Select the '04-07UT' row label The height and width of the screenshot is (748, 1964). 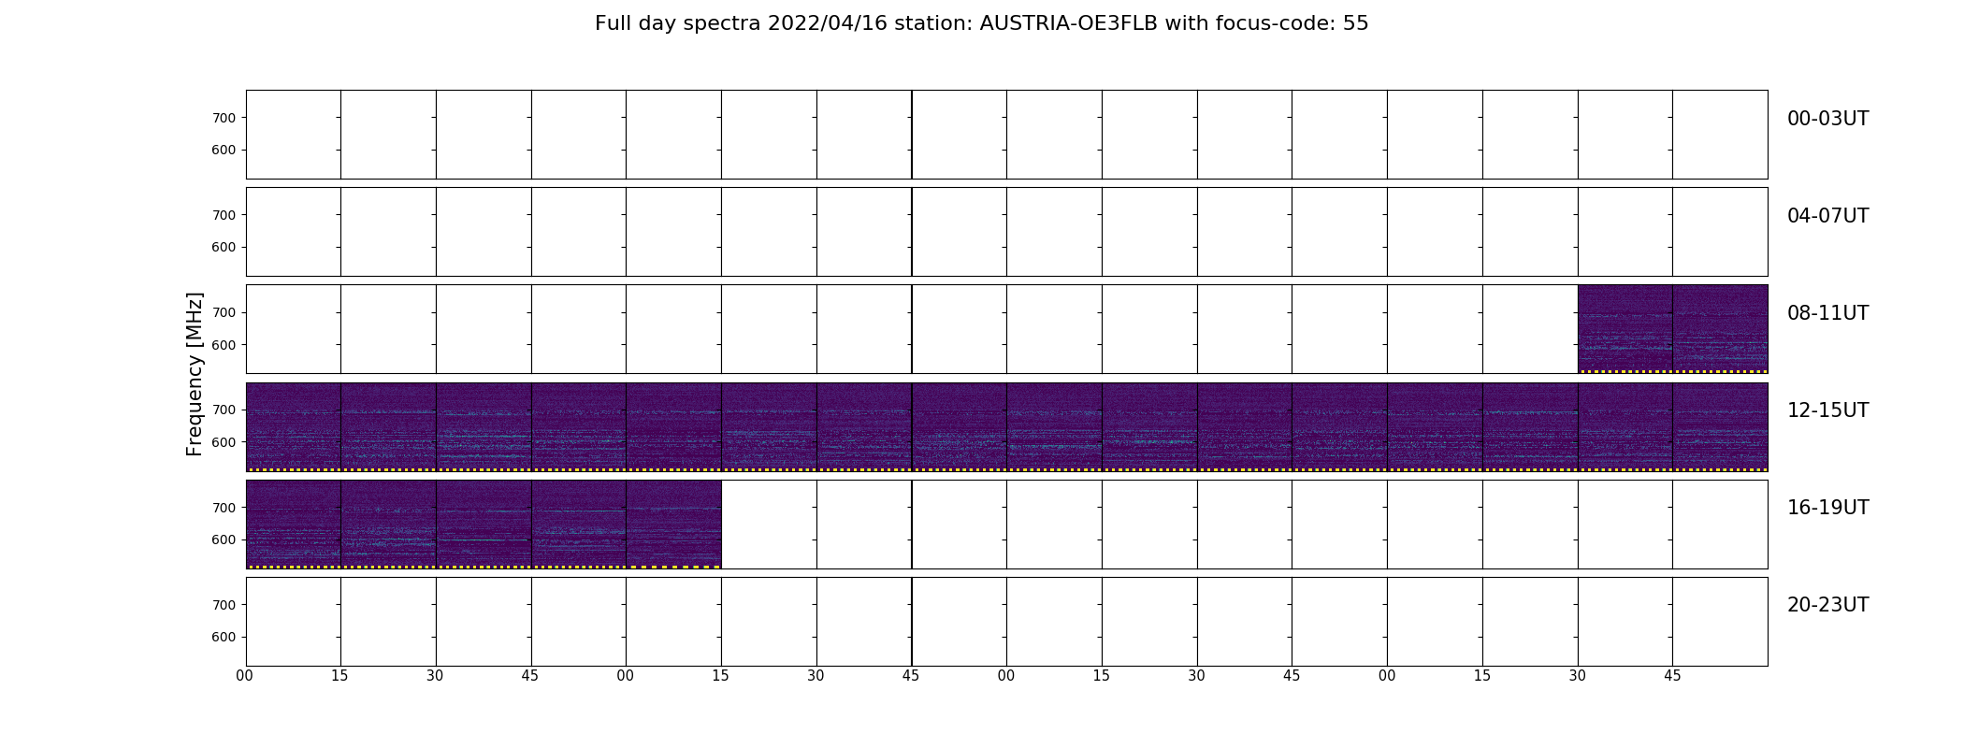1827,216
